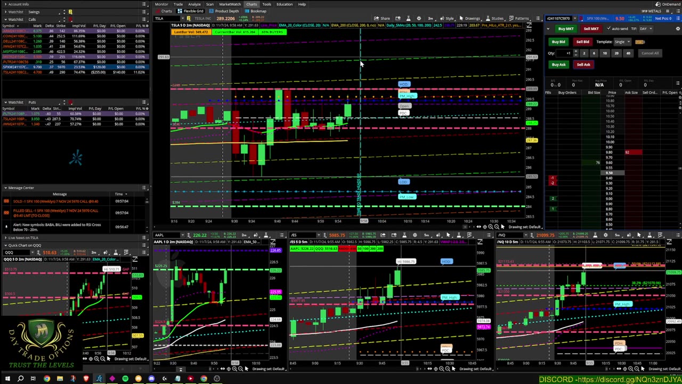The width and height of the screenshot is (682, 384).
Task: Open OnDemand mode
Action: 668,4
